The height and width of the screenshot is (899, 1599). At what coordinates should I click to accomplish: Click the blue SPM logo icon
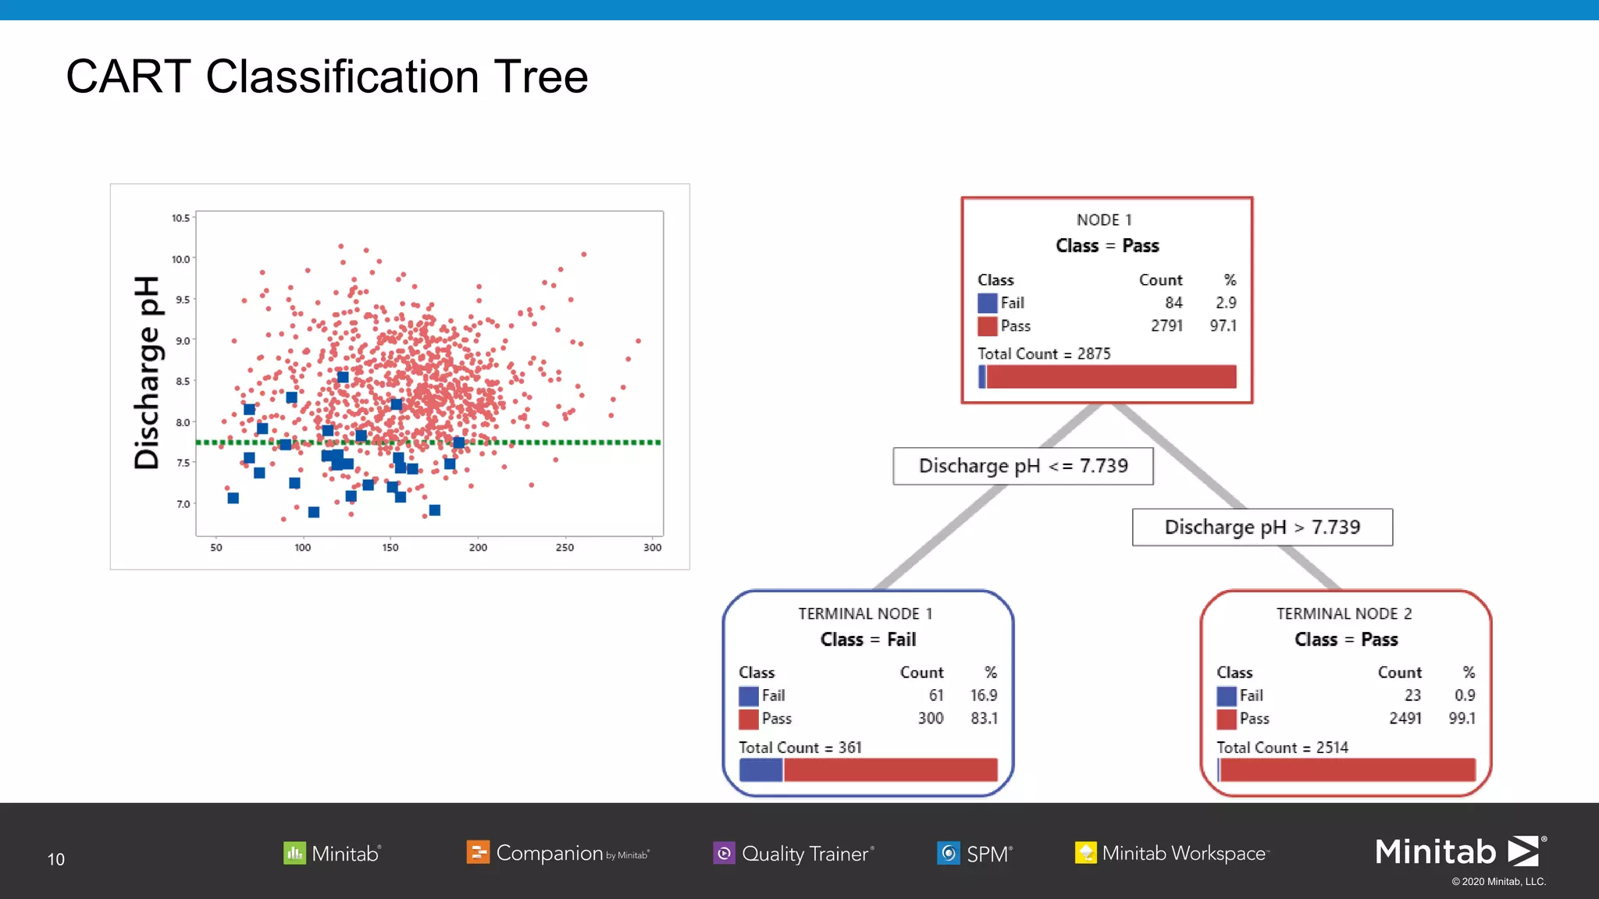(948, 853)
